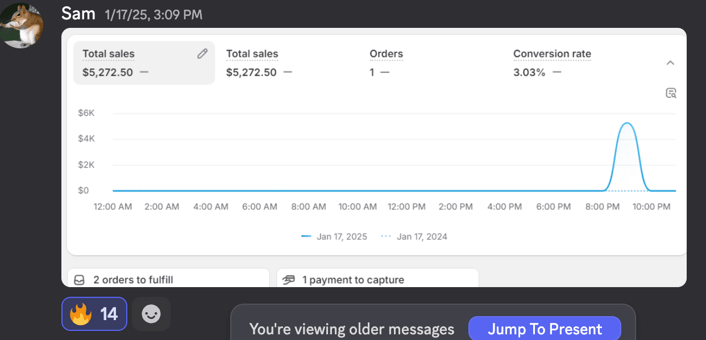Open the add reaction smiley picker

click(151, 313)
